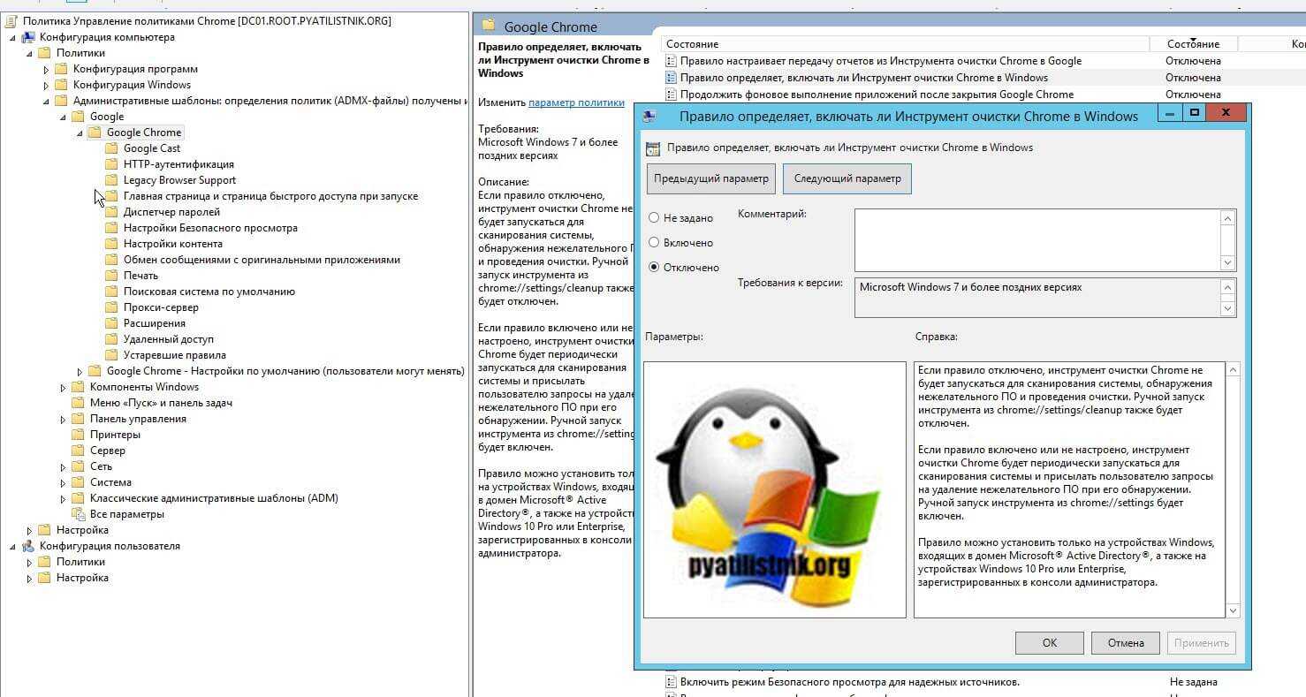Click policy icon for 'Правило настраивает передачу отчетов'
Screen dimensions: 1306x697
672,61
